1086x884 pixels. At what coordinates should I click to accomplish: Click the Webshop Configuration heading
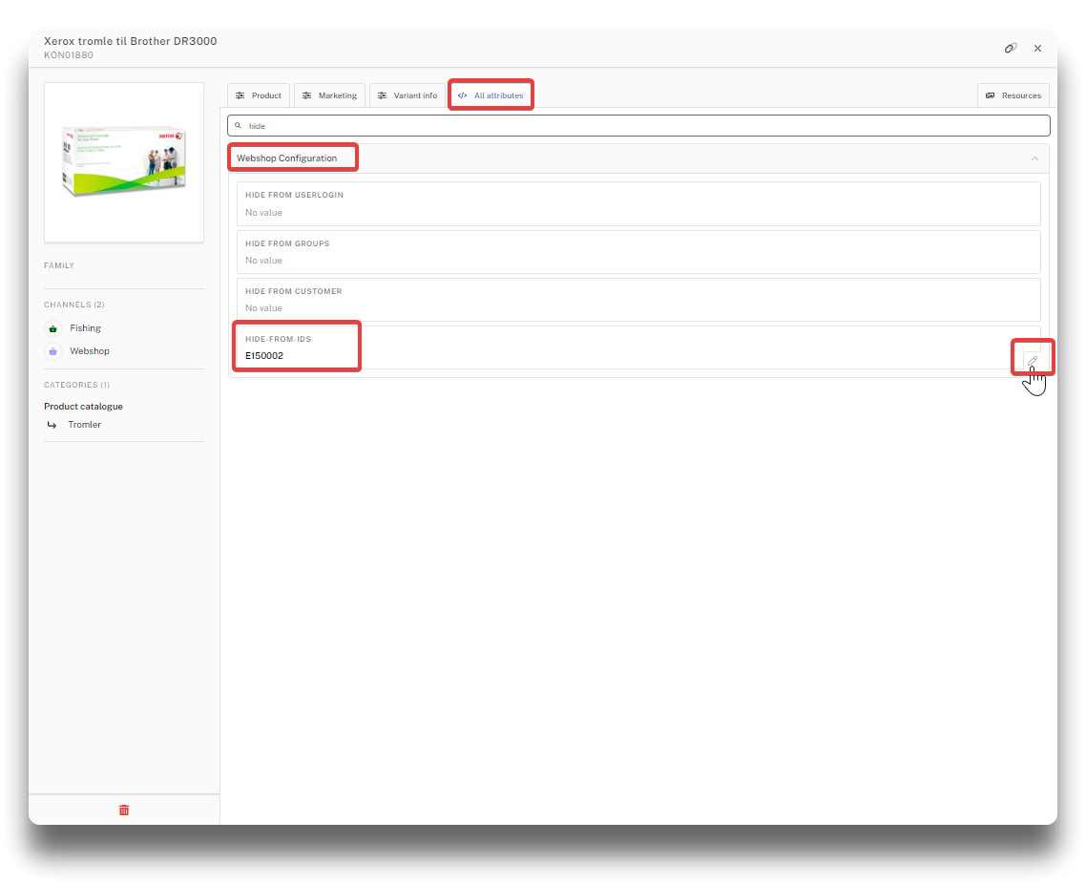pyautogui.click(x=286, y=158)
